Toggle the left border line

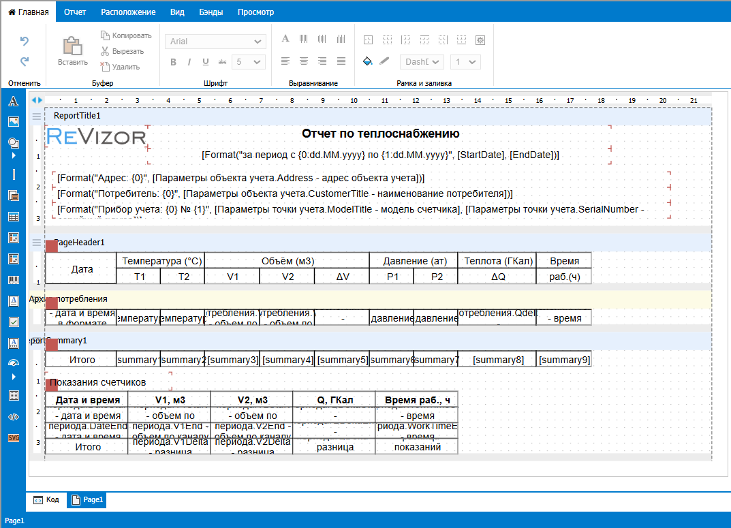pyautogui.click(x=405, y=40)
